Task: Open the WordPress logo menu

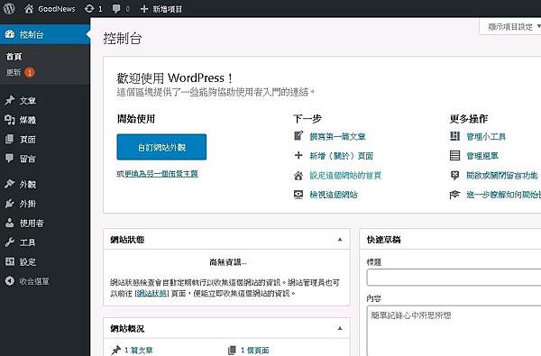Action: 9,9
